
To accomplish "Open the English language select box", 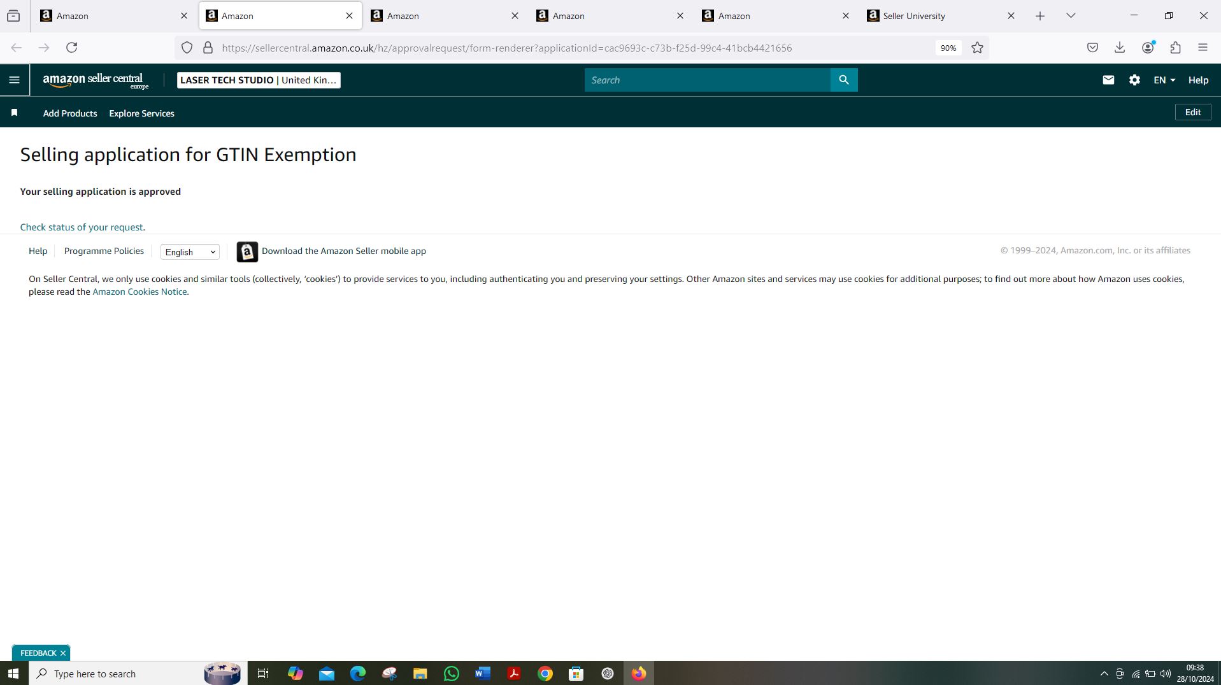I will pyautogui.click(x=190, y=252).
